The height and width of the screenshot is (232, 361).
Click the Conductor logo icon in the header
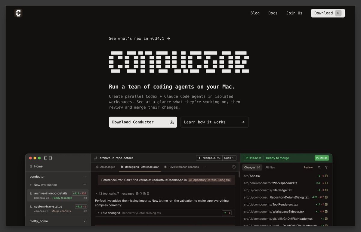click(x=18, y=13)
